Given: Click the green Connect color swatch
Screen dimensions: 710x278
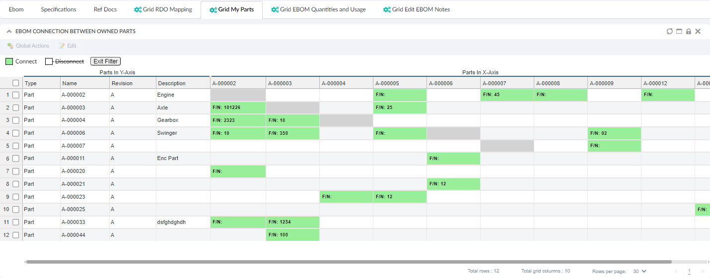Looking at the screenshot, I should pos(9,61).
